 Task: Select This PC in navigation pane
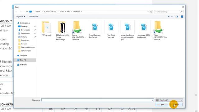pos(25,60)
